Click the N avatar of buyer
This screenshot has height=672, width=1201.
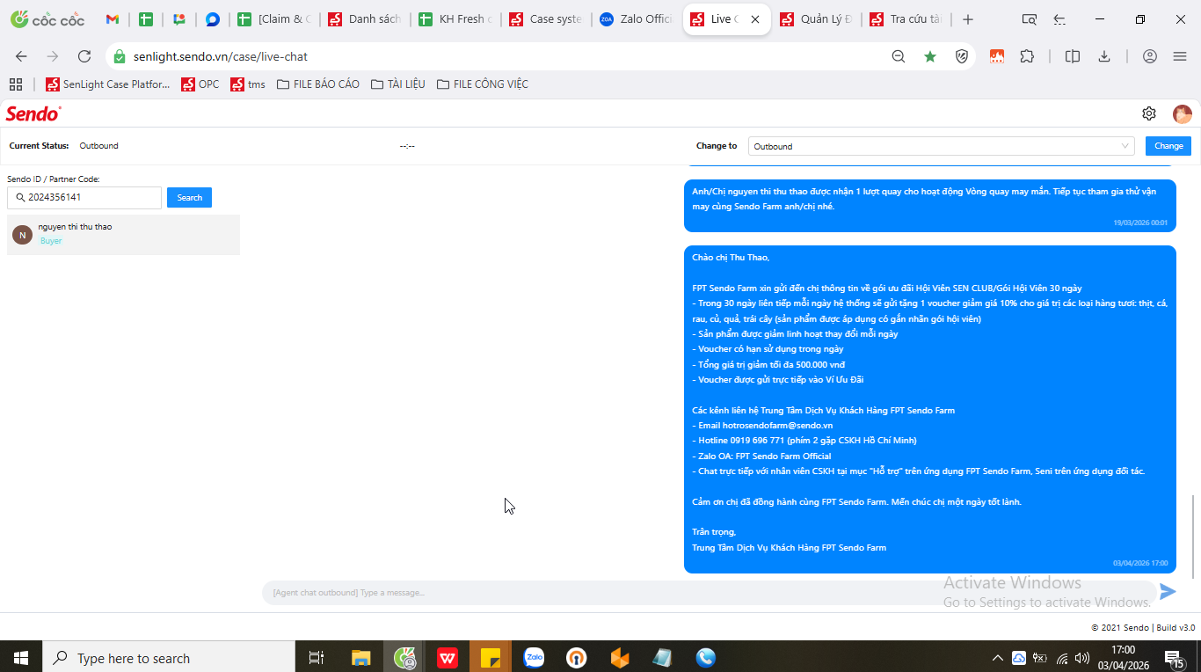tap(22, 235)
